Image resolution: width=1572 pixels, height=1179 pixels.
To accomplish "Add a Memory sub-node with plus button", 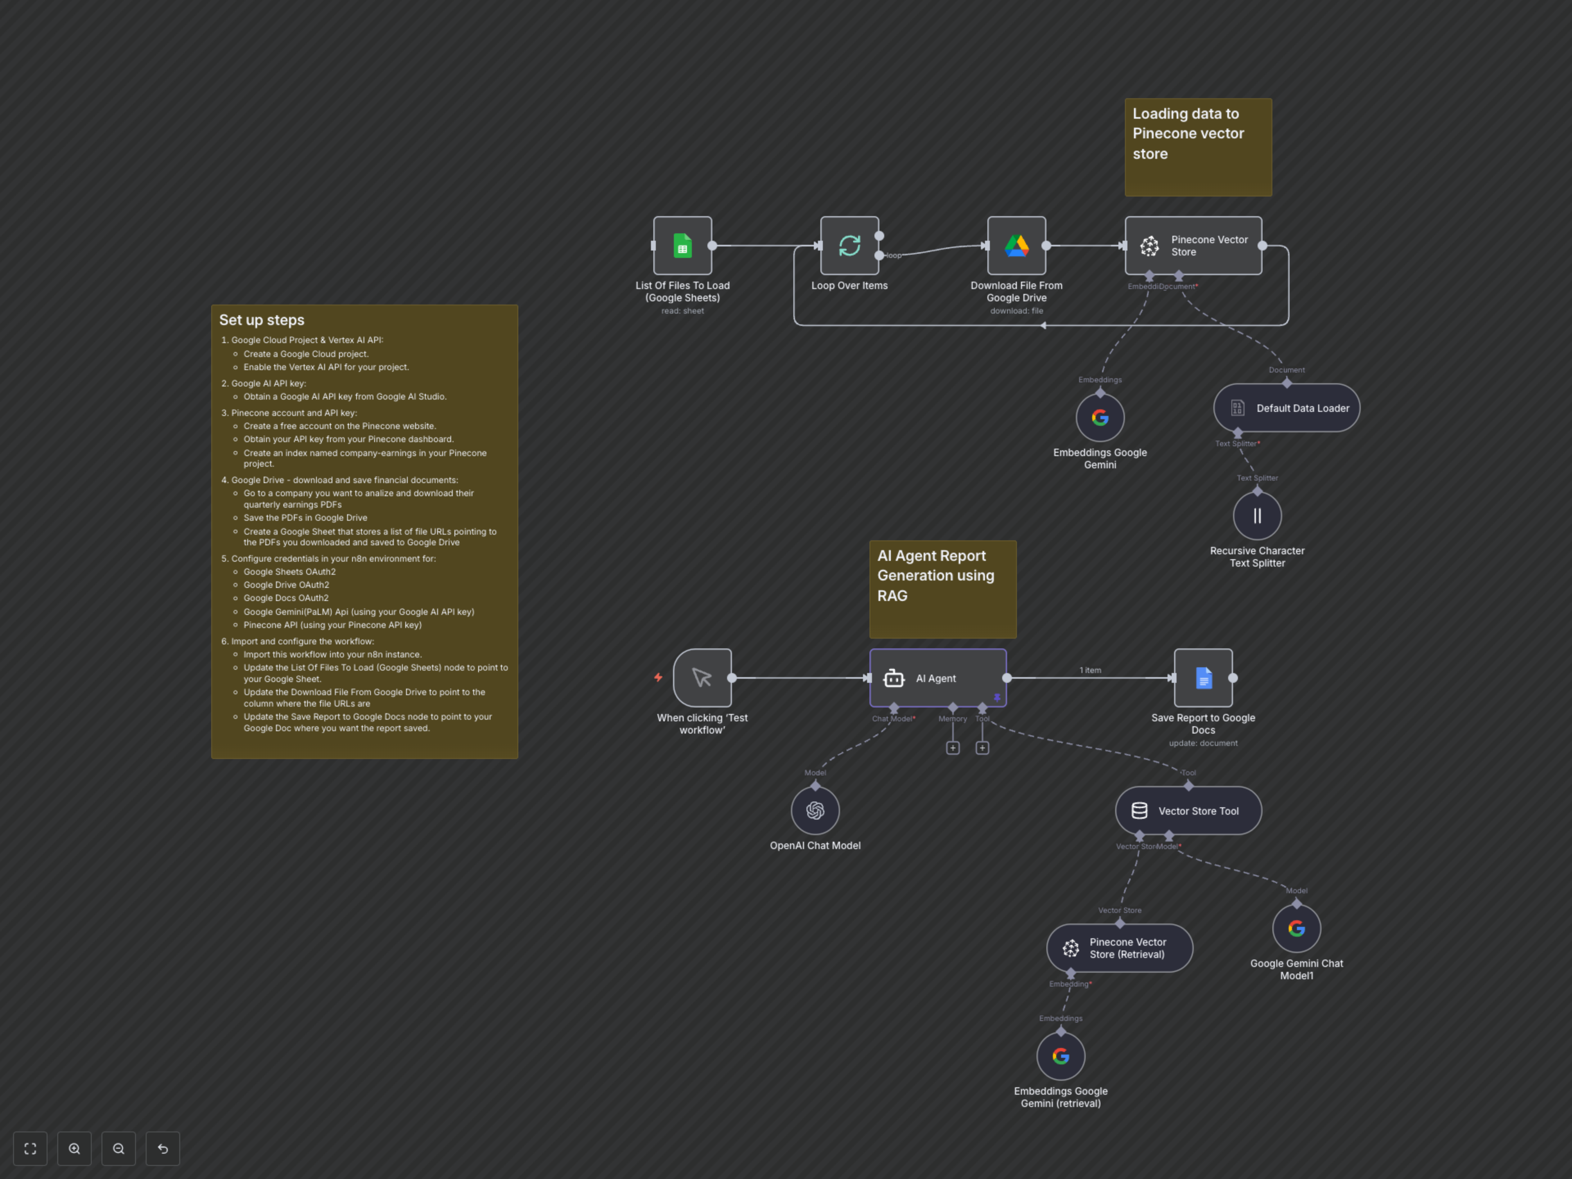I will click(x=953, y=748).
